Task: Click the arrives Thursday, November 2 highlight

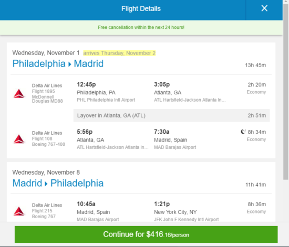Action: pos(119,53)
